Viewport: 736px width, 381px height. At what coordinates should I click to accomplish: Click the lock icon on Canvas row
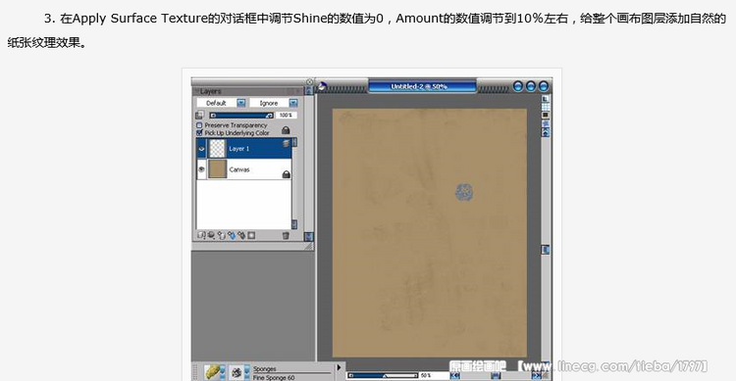point(286,174)
